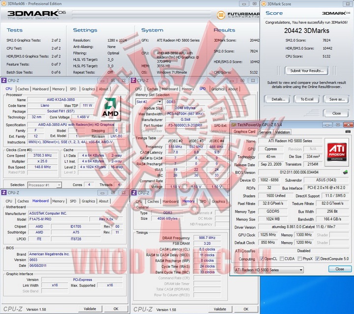Click the Futuremark orange logo icon
Screen dimensions: 354x314
tap(221, 15)
